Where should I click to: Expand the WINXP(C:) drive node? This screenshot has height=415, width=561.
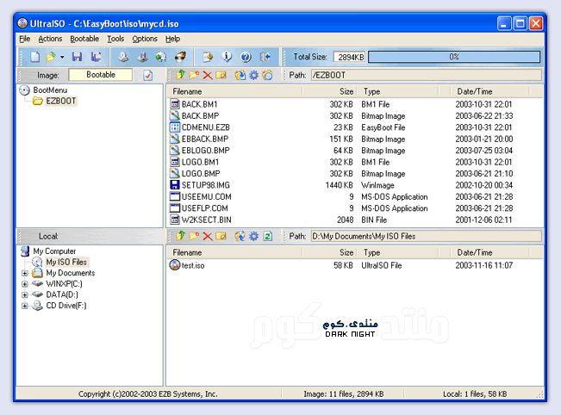(25, 284)
